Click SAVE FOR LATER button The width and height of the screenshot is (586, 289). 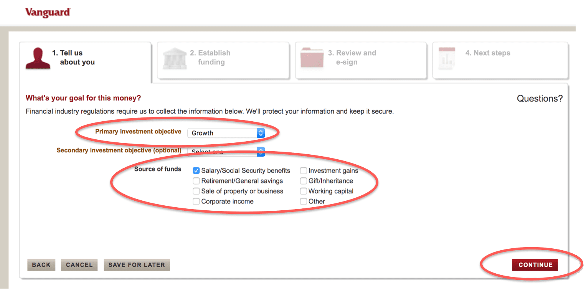coord(137,265)
